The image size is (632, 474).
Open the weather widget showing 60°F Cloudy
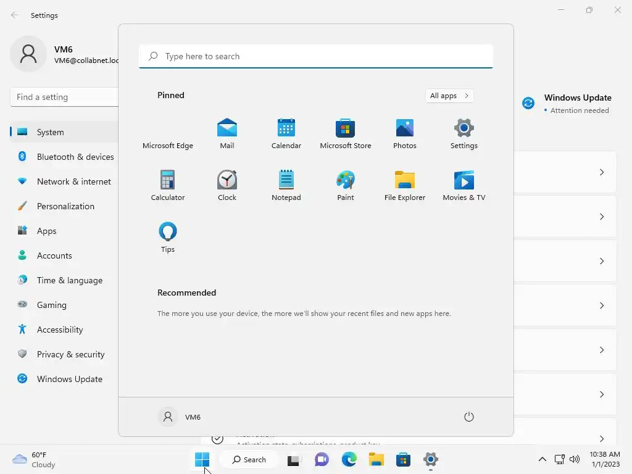pos(34,459)
